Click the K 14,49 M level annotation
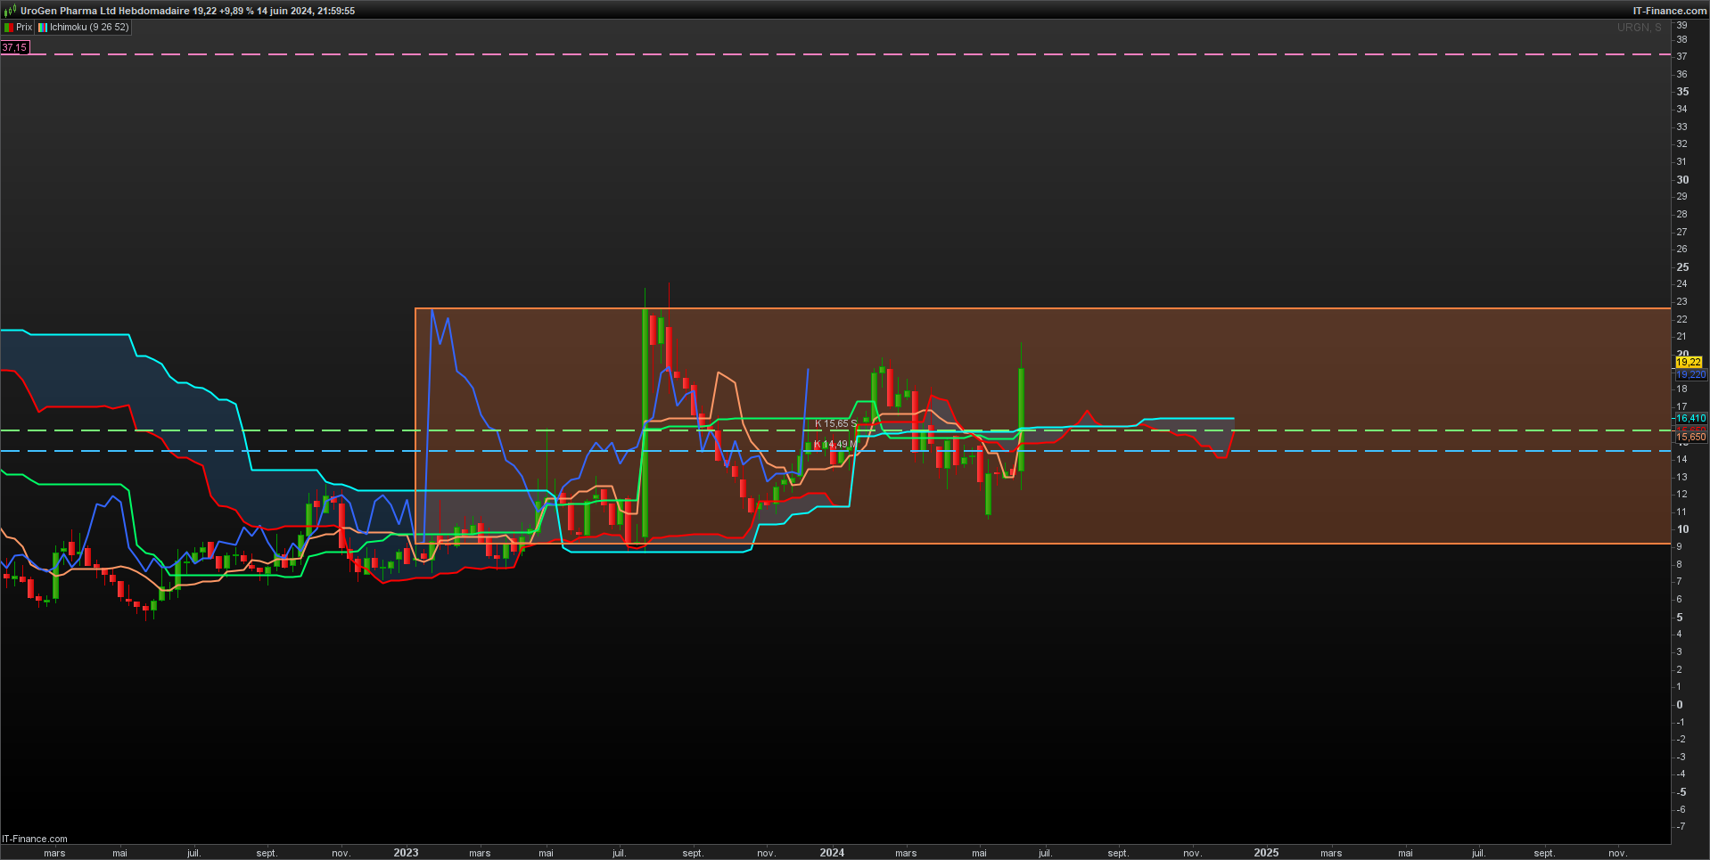This screenshot has height=860, width=1710. (x=835, y=444)
